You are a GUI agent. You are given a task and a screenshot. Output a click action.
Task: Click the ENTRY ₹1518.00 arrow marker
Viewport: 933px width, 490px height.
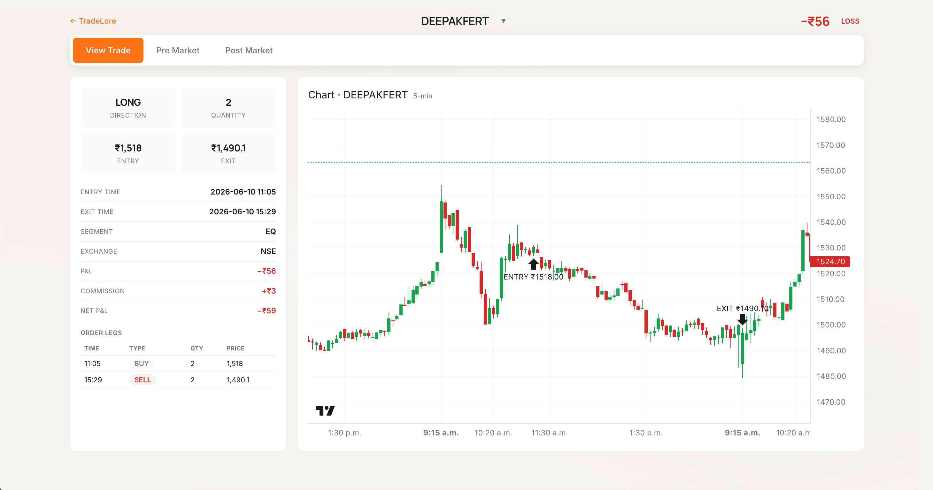(533, 264)
